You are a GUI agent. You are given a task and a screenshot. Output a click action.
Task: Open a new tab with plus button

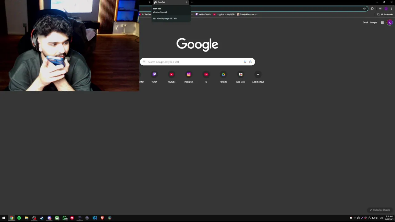click(x=192, y=2)
